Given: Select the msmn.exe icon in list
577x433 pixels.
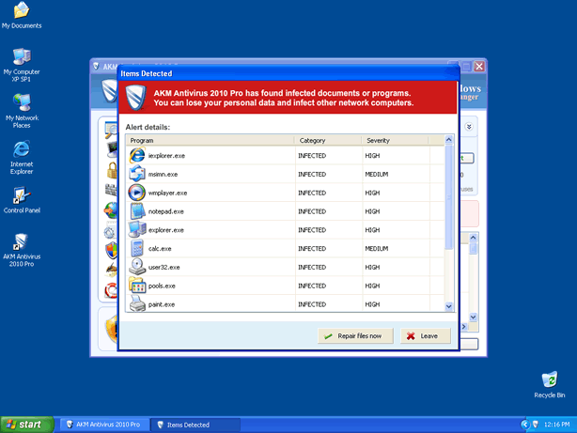Looking at the screenshot, I should [x=137, y=174].
